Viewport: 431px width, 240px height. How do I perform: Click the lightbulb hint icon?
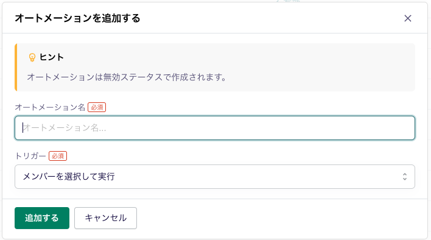click(32, 57)
